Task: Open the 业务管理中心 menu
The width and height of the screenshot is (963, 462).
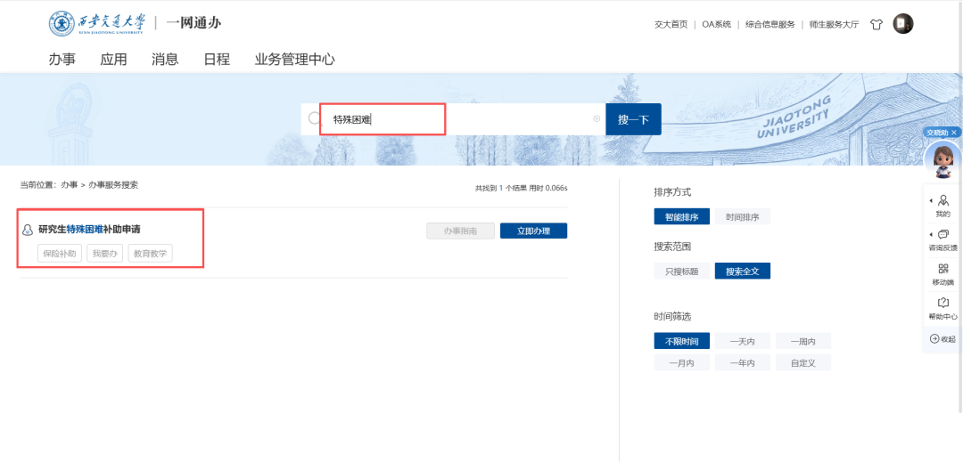Action: tap(295, 60)
